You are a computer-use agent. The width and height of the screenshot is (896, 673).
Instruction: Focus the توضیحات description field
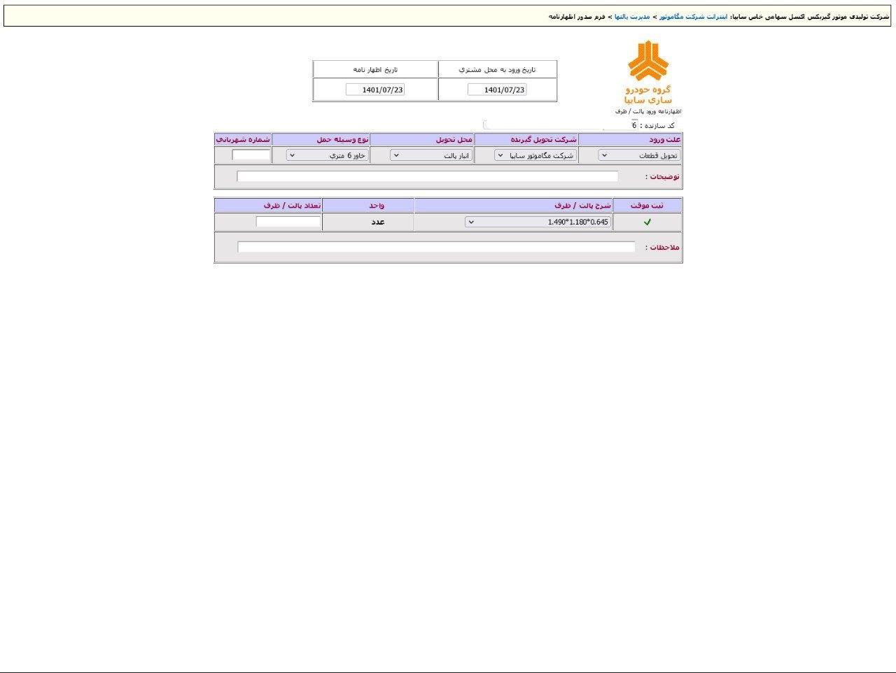coord(427,176)
